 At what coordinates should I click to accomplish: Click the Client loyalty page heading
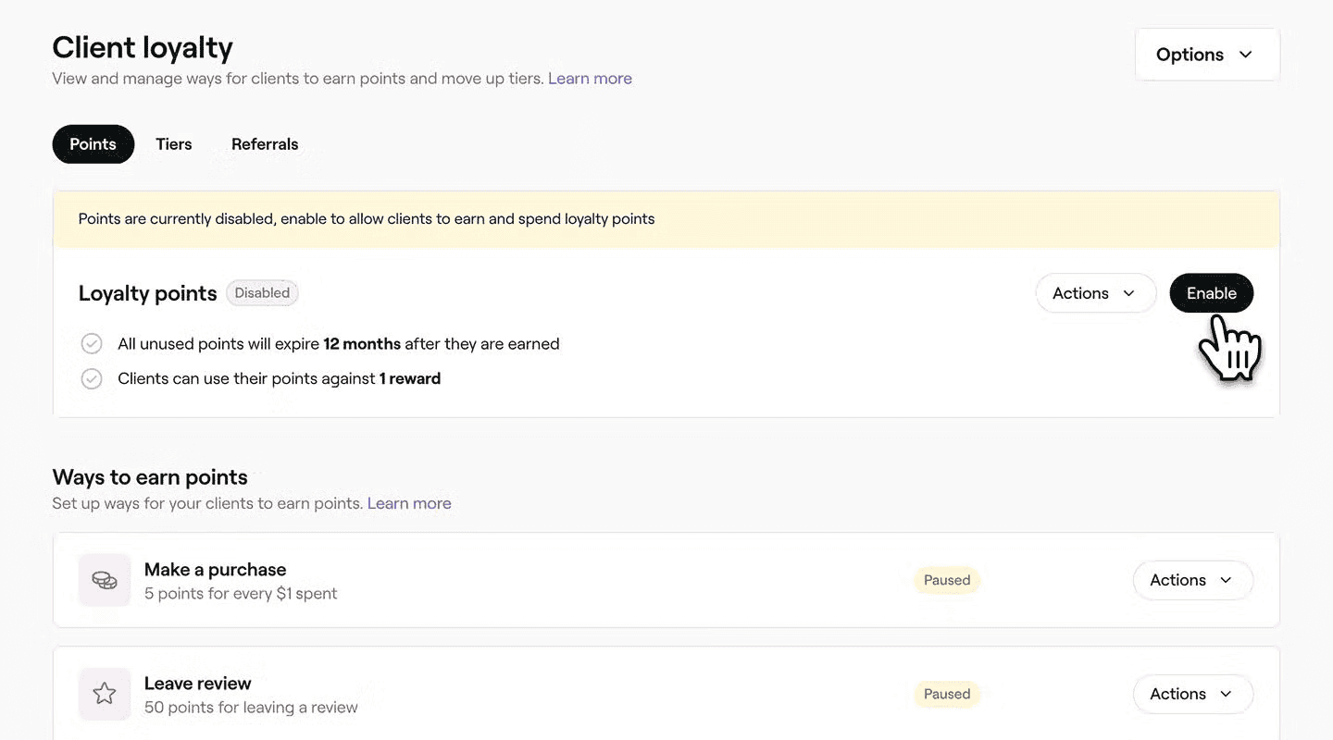tap(143, 47)
